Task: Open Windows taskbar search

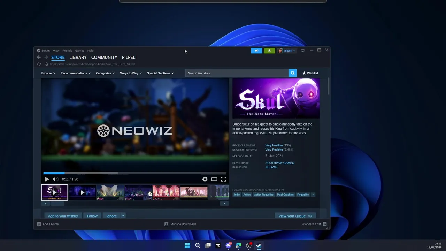Action: pos(198,245)
